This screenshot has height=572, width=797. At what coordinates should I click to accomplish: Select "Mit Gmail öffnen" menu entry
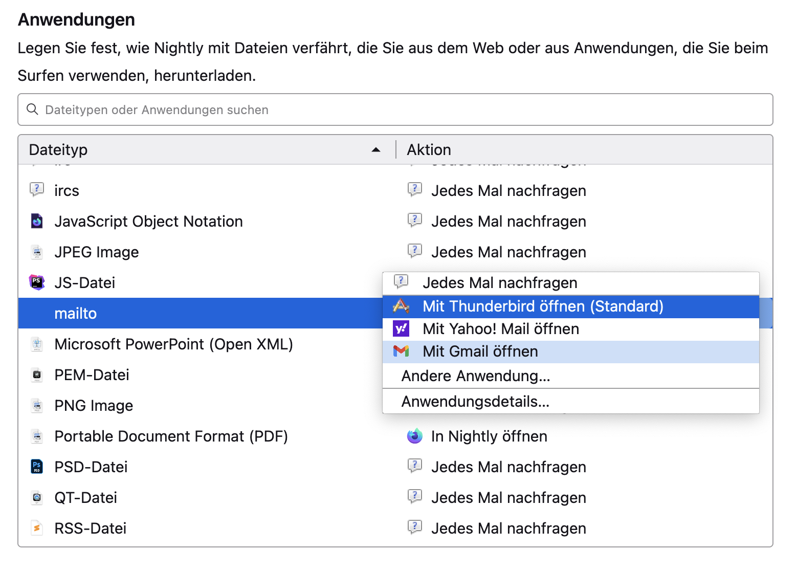(480, 351)
